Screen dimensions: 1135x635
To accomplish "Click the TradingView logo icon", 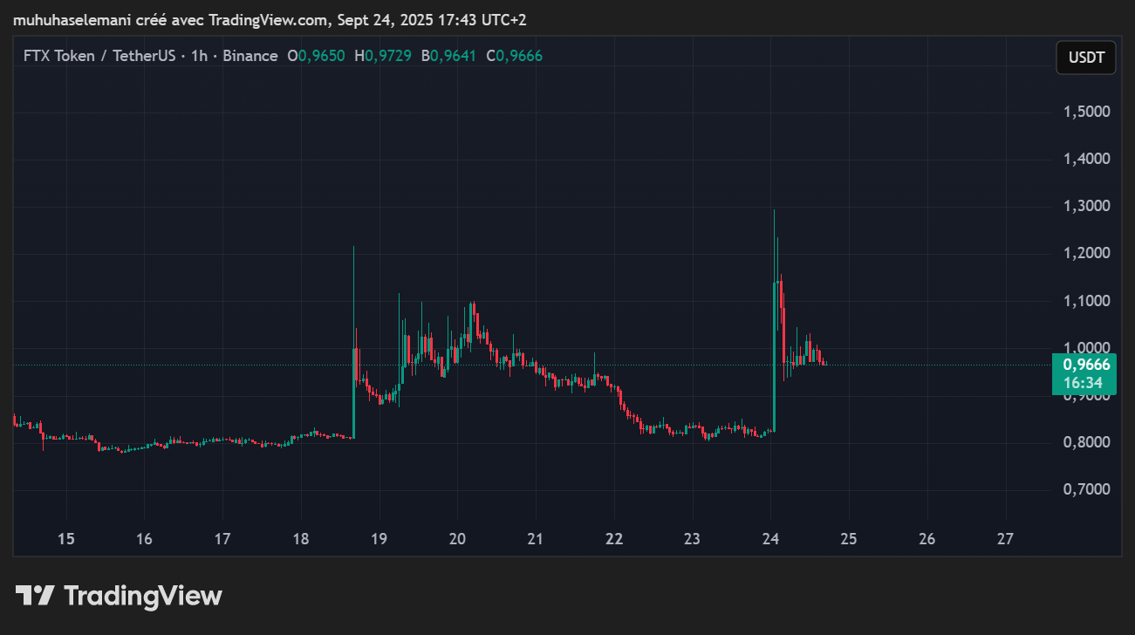I will pos(36,596).
